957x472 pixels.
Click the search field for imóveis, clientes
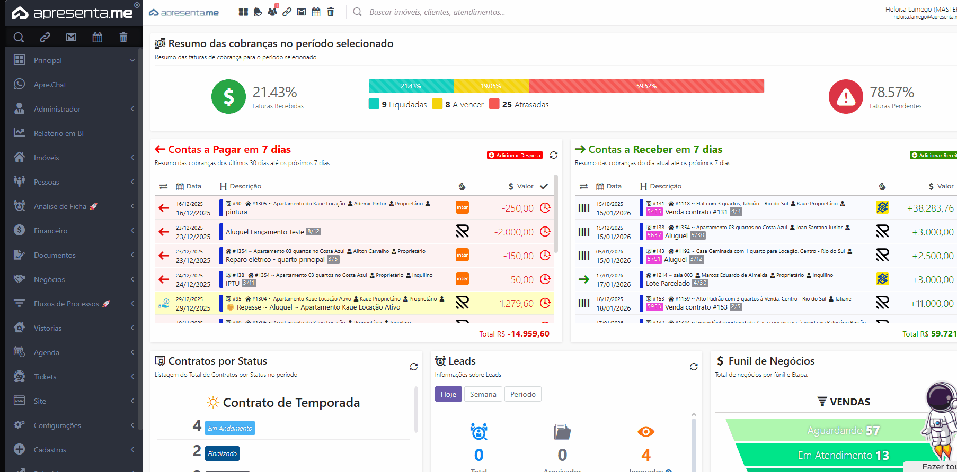coord(437,12)
